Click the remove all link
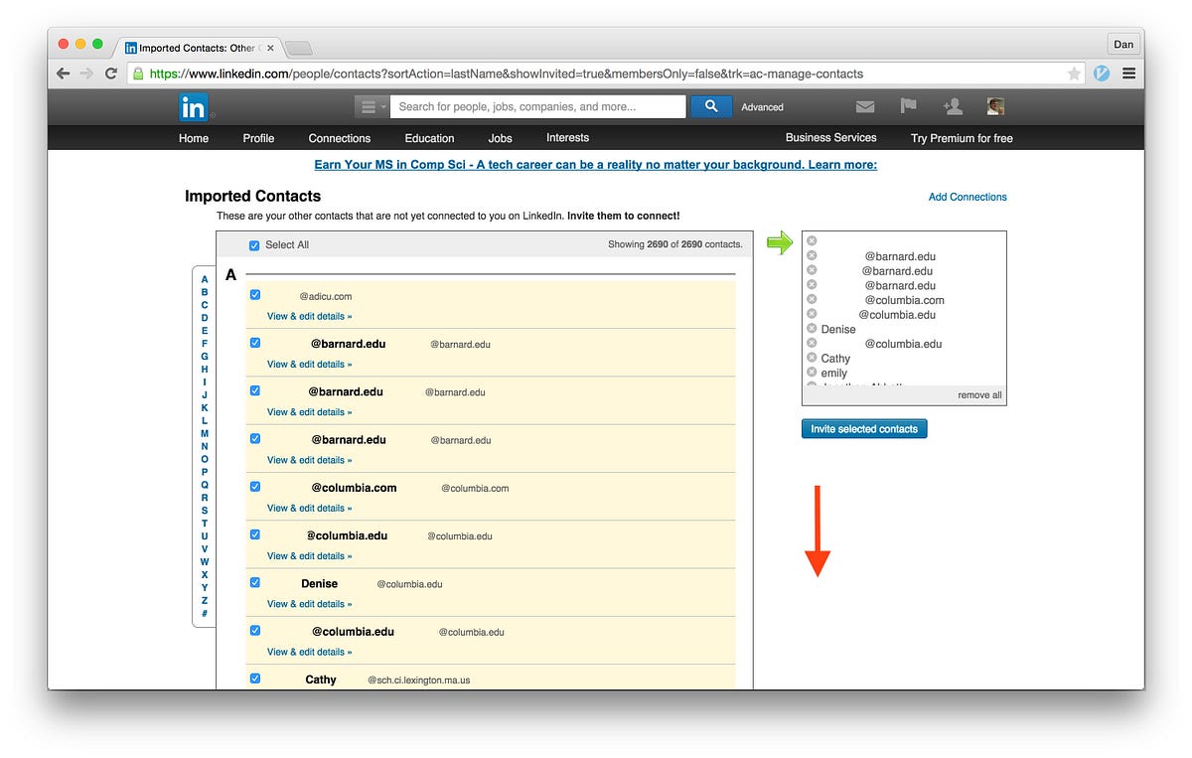The width and height of the screenshot is (1192, 758). point(979,395)
